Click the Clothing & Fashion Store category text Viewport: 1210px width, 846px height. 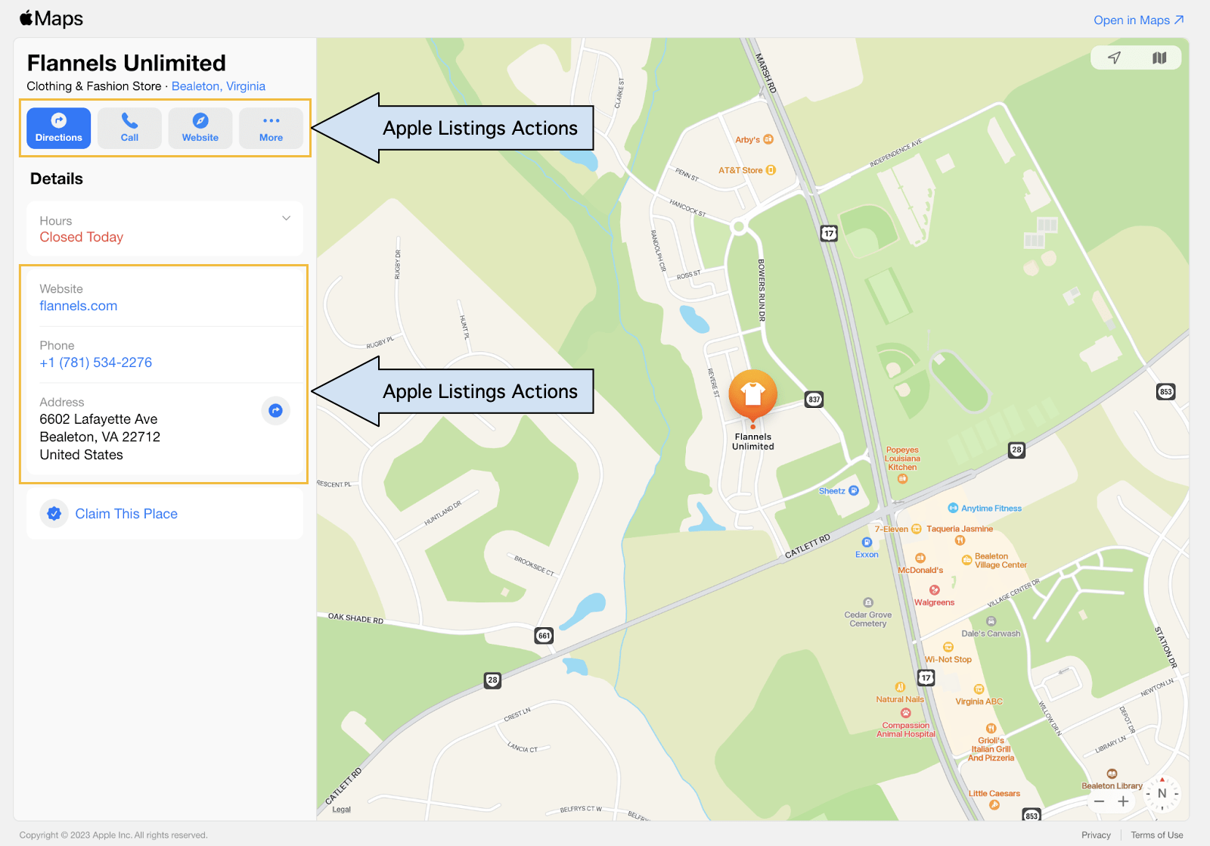pos(94,86)
